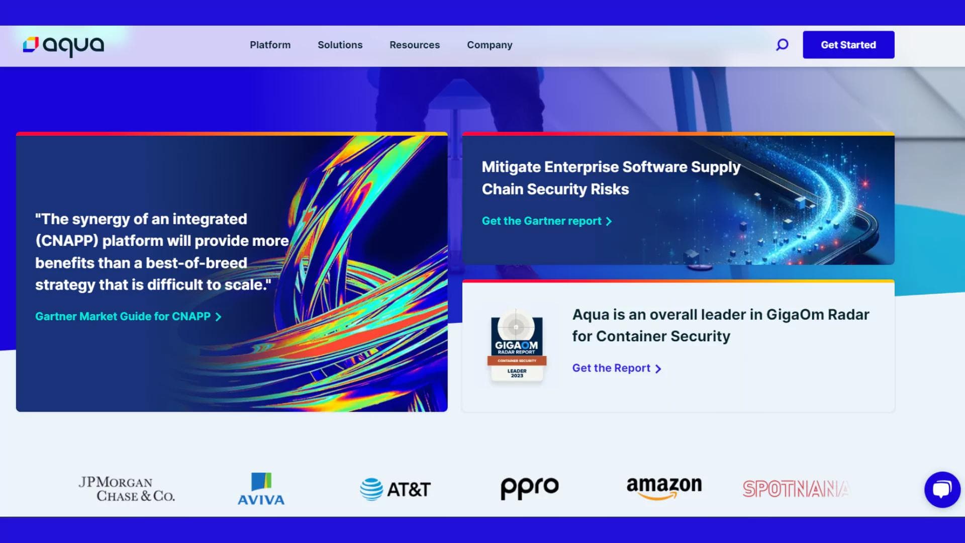Expand the Resources menu
Screen dimensions: 965x543
pos(414,45)
